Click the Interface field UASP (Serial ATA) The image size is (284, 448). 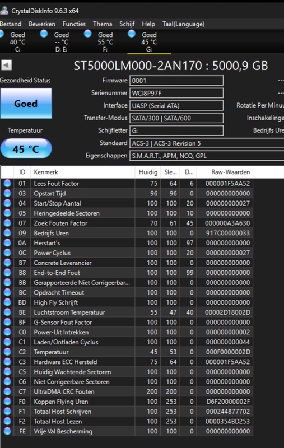pyautogui.click(x=176, y=106)
